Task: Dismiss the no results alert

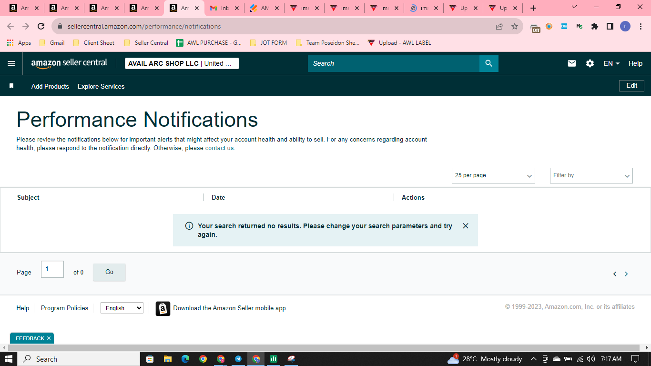Action: point(466,226)
